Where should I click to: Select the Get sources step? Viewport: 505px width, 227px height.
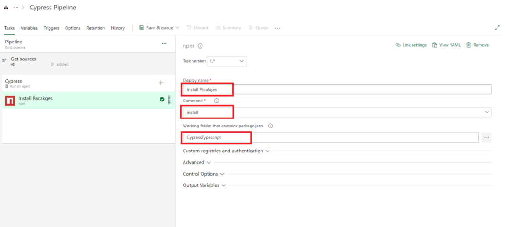click(x=87, y=61)
